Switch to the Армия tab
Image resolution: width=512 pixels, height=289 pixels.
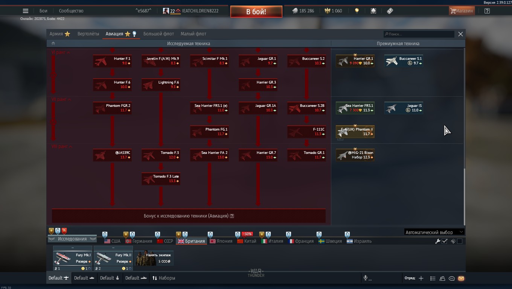60,34
